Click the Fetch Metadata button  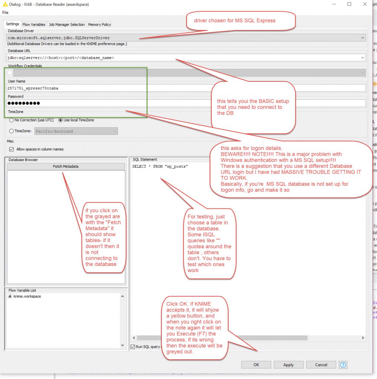pos(66,167)
